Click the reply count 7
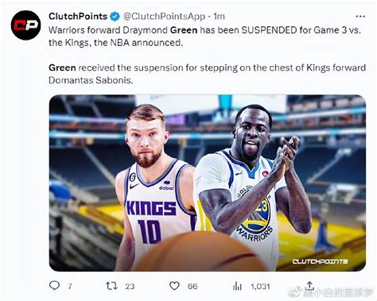The width and height of the screenshot is (377, 301). [70, 287]
